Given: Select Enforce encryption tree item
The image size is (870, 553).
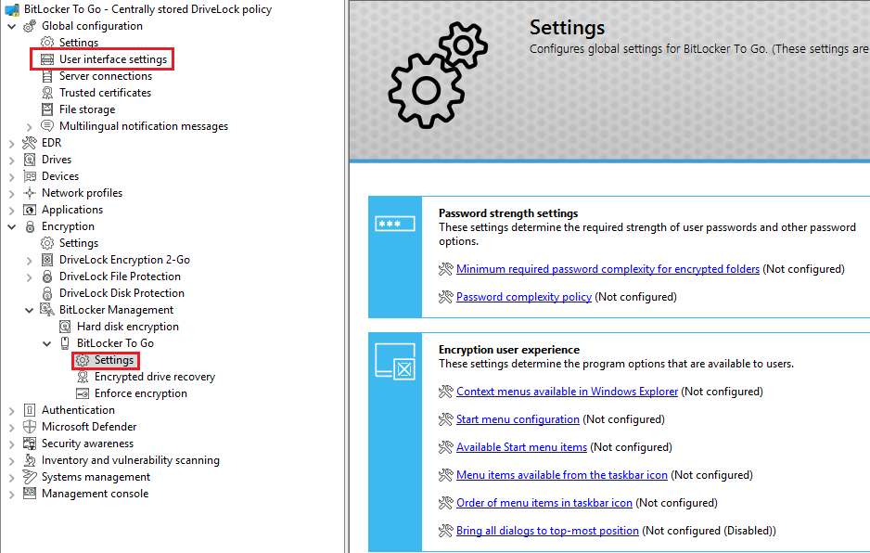Looking at the screenshot, I should pos(141,393).
